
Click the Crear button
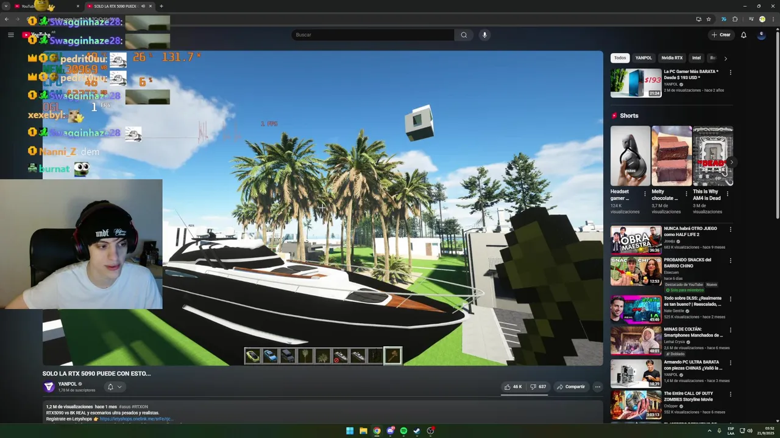pos(720,35)
